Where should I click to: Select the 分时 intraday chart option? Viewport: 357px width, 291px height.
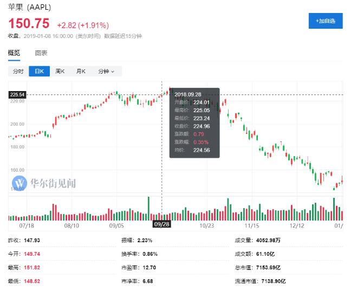[18, 72]
